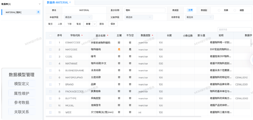
Task: Expand the 新增 split-button arrow
Action: click(x=95, y=24)
